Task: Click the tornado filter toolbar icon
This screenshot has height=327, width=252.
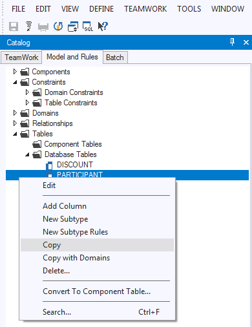Action: click(28, 26)
